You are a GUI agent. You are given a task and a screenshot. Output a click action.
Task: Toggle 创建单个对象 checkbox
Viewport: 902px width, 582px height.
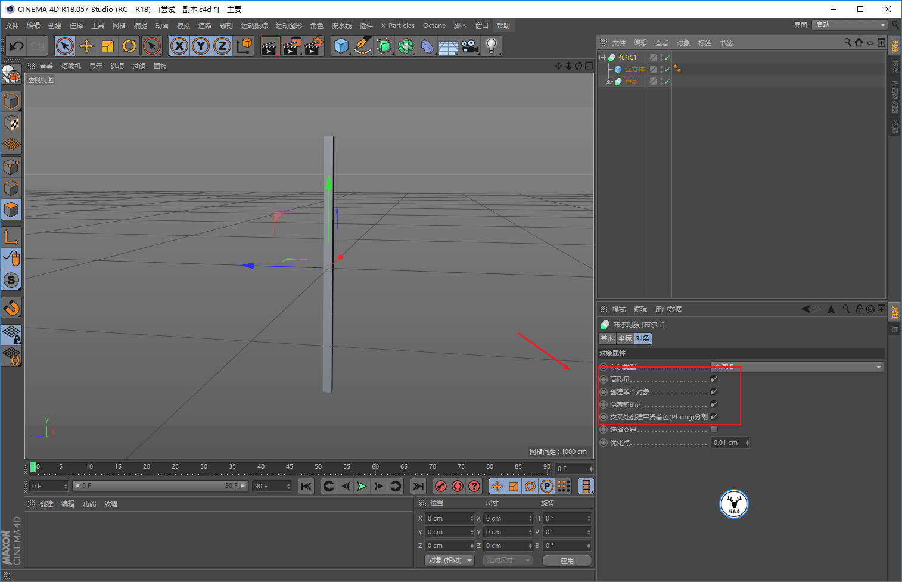[x=714, y=391]
